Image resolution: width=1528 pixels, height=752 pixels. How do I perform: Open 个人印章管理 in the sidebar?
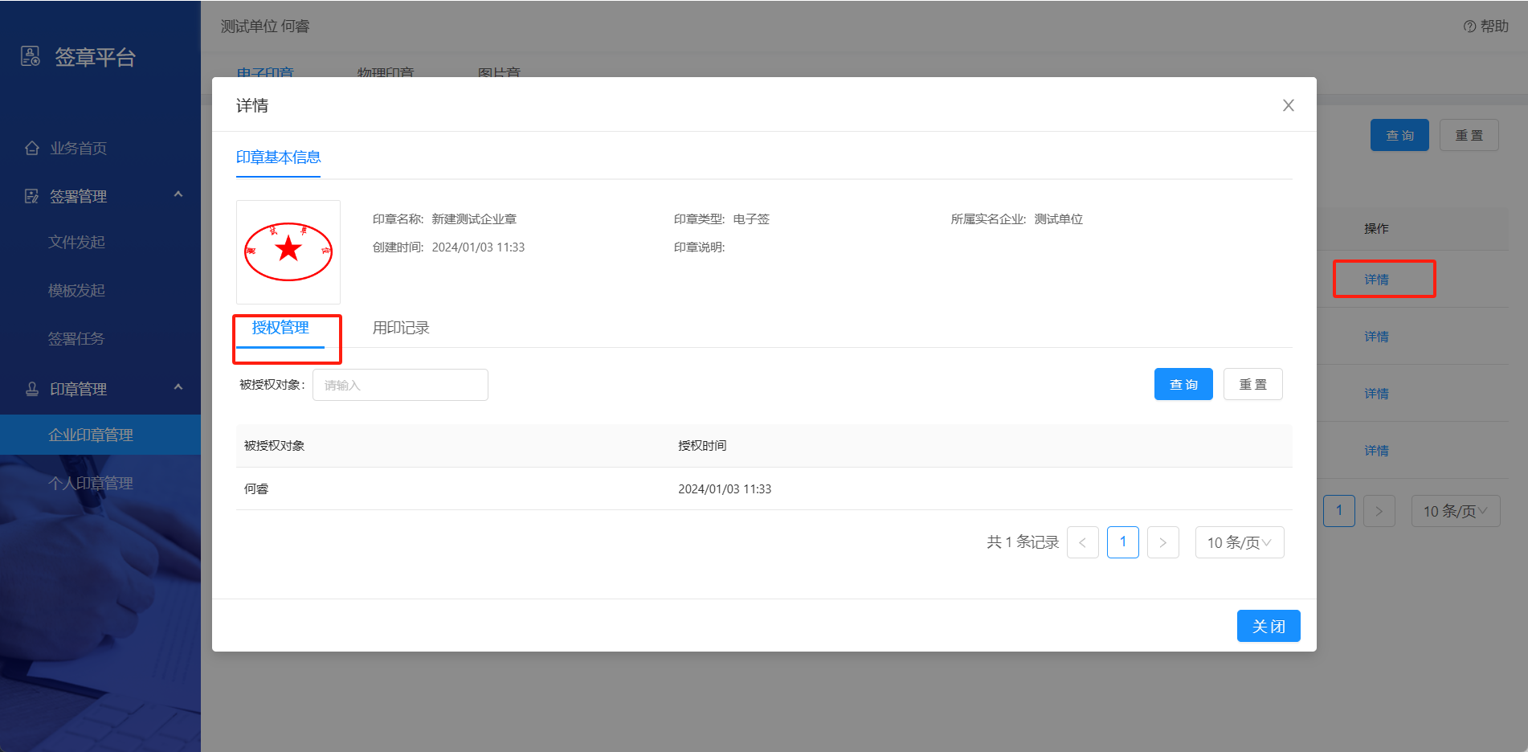click(x=91, y=483)
